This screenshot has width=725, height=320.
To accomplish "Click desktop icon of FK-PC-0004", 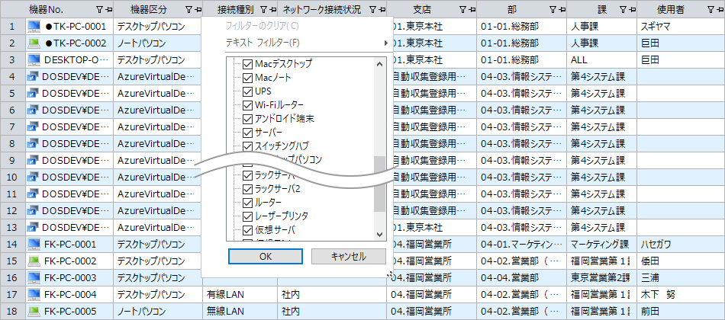I will click(34, 295).
